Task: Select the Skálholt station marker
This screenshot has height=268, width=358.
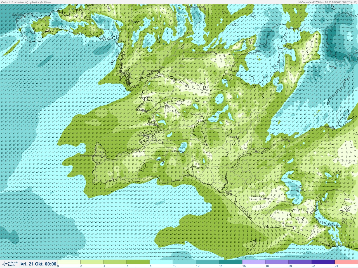Action: pos(238,138)
